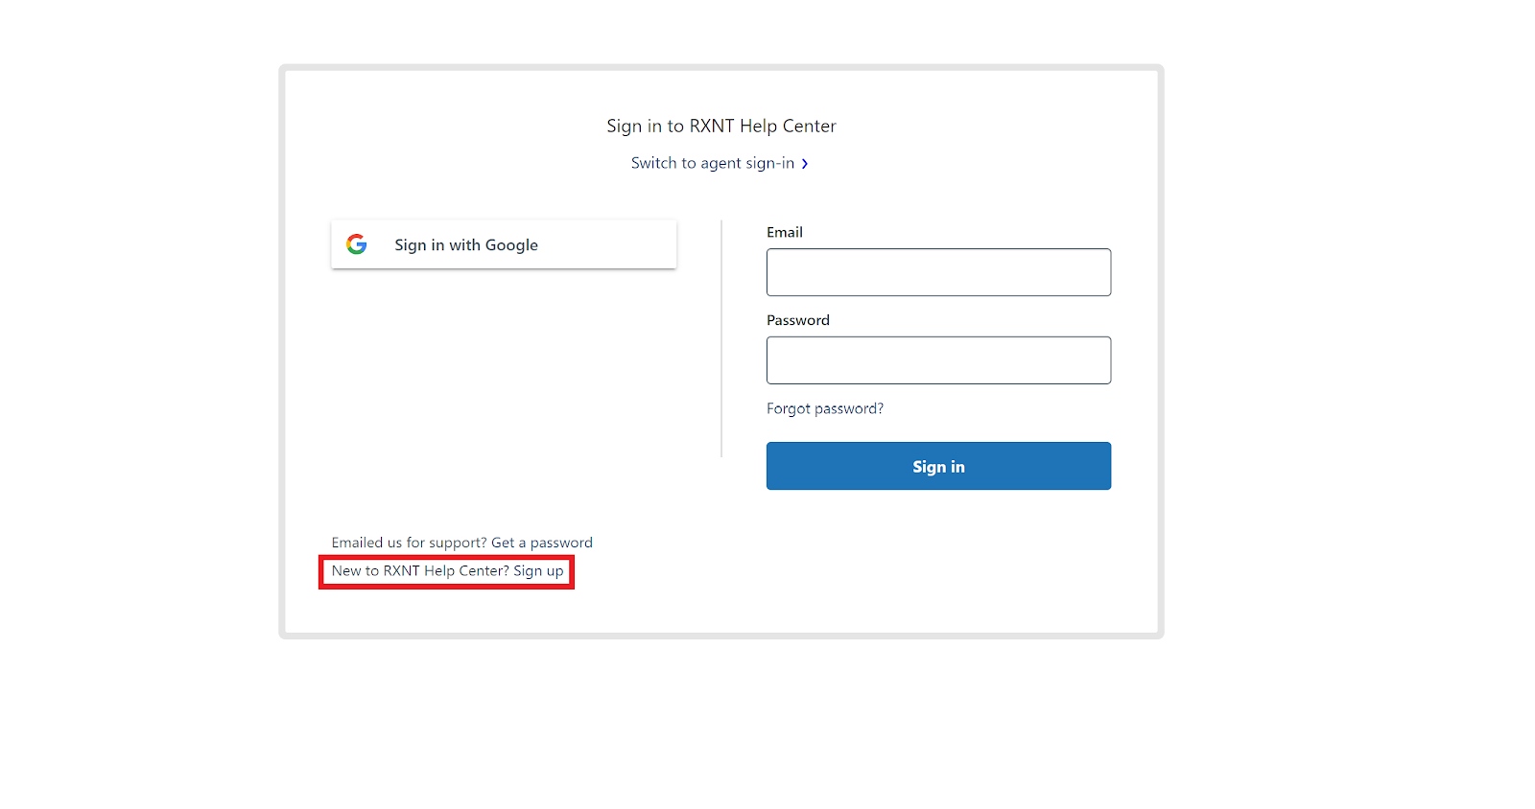Click the Sign in with Google card

[504, 244]
